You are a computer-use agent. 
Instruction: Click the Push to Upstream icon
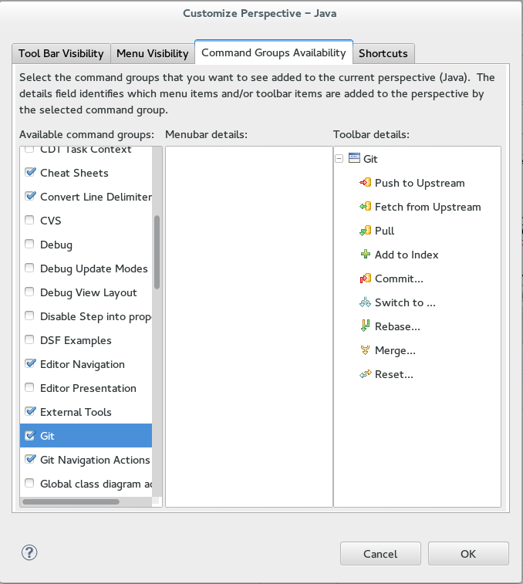tap(366, 183)
